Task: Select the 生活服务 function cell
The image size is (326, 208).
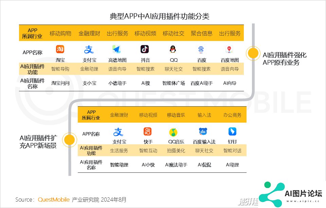Action: point(119,151)
